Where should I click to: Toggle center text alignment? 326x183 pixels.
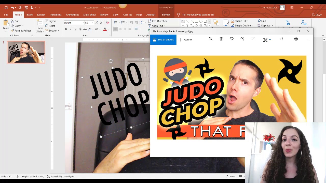click(120, 29)
